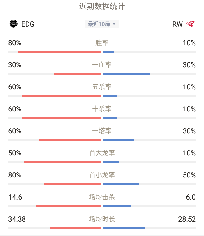This screenshot has width=204, height=236.
Task: Click EDG's red 胜率 bar
Action: tap(59, 52)
